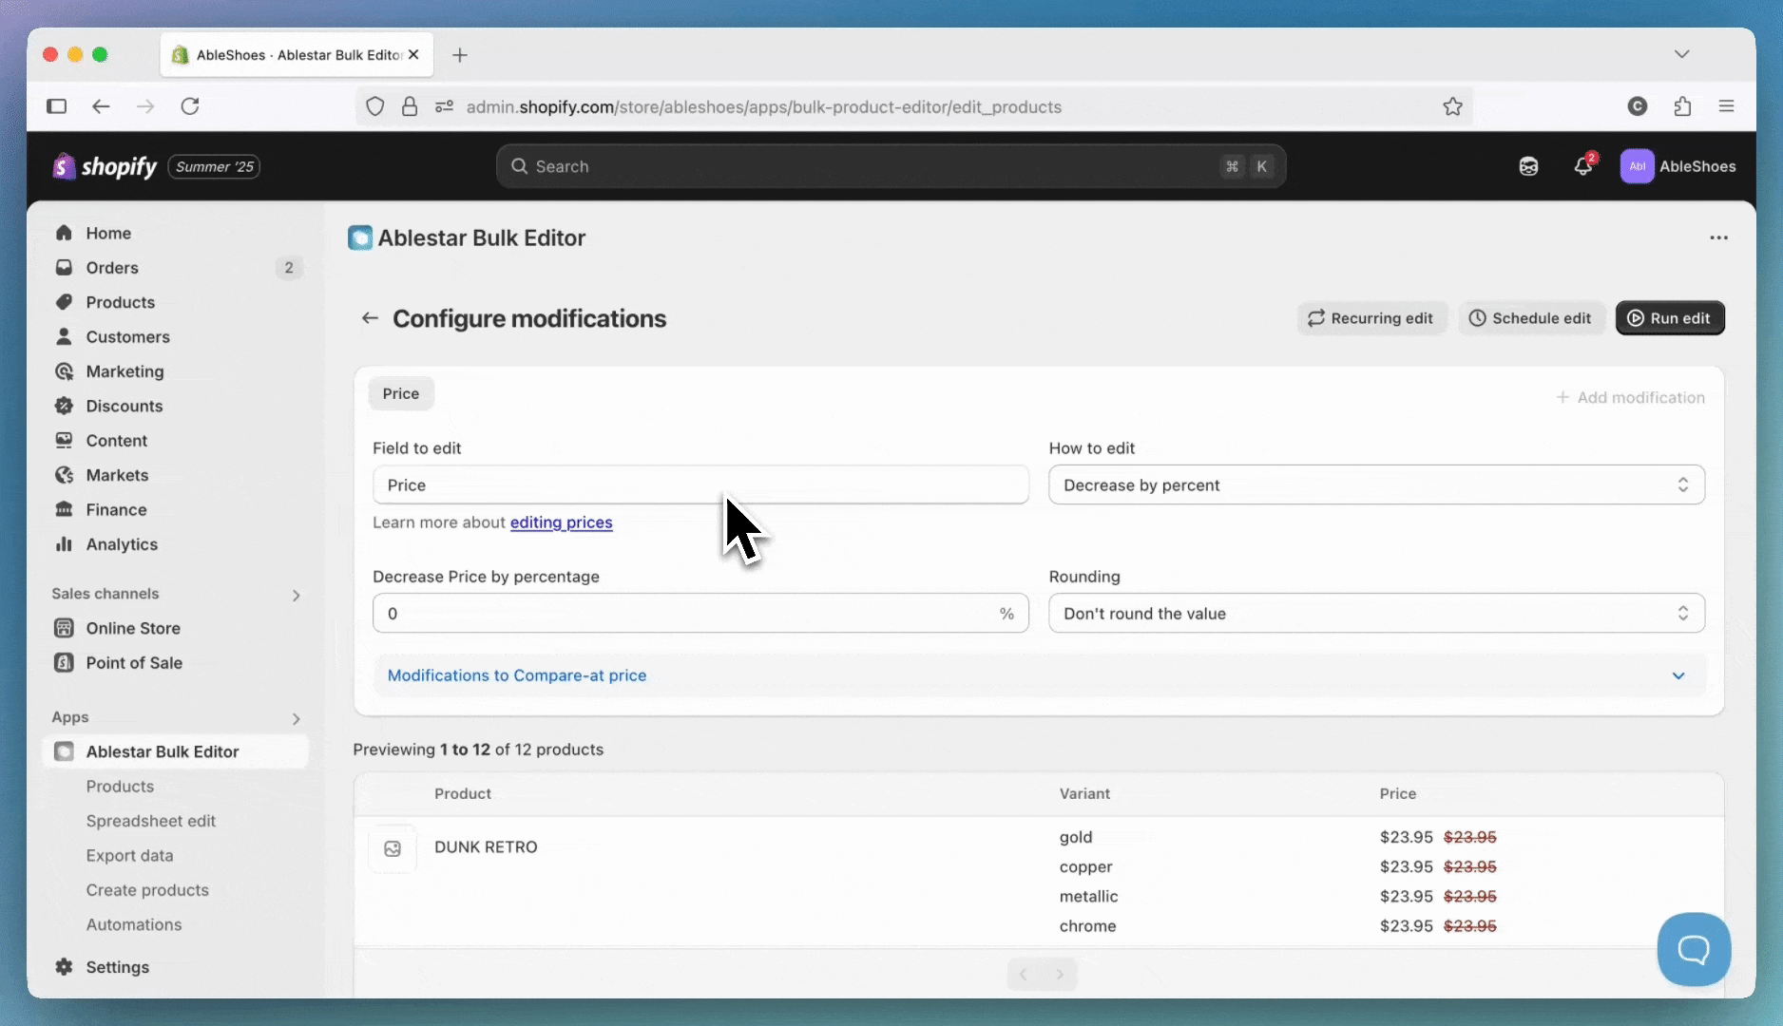Click the tracking protection shield icon
The width and height of the screenshot is (1783, 1026).
(375, 106)
